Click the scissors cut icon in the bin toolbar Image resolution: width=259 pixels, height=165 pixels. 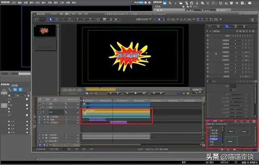pos(197,3)
